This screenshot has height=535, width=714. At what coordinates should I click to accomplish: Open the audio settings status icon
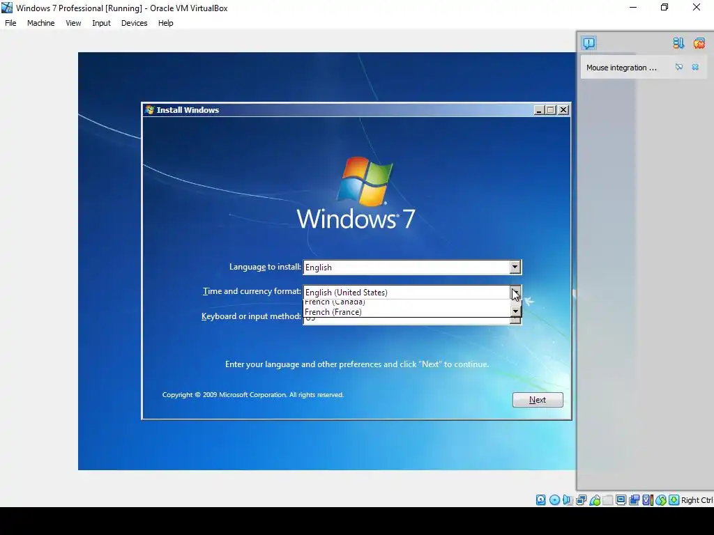568,500
